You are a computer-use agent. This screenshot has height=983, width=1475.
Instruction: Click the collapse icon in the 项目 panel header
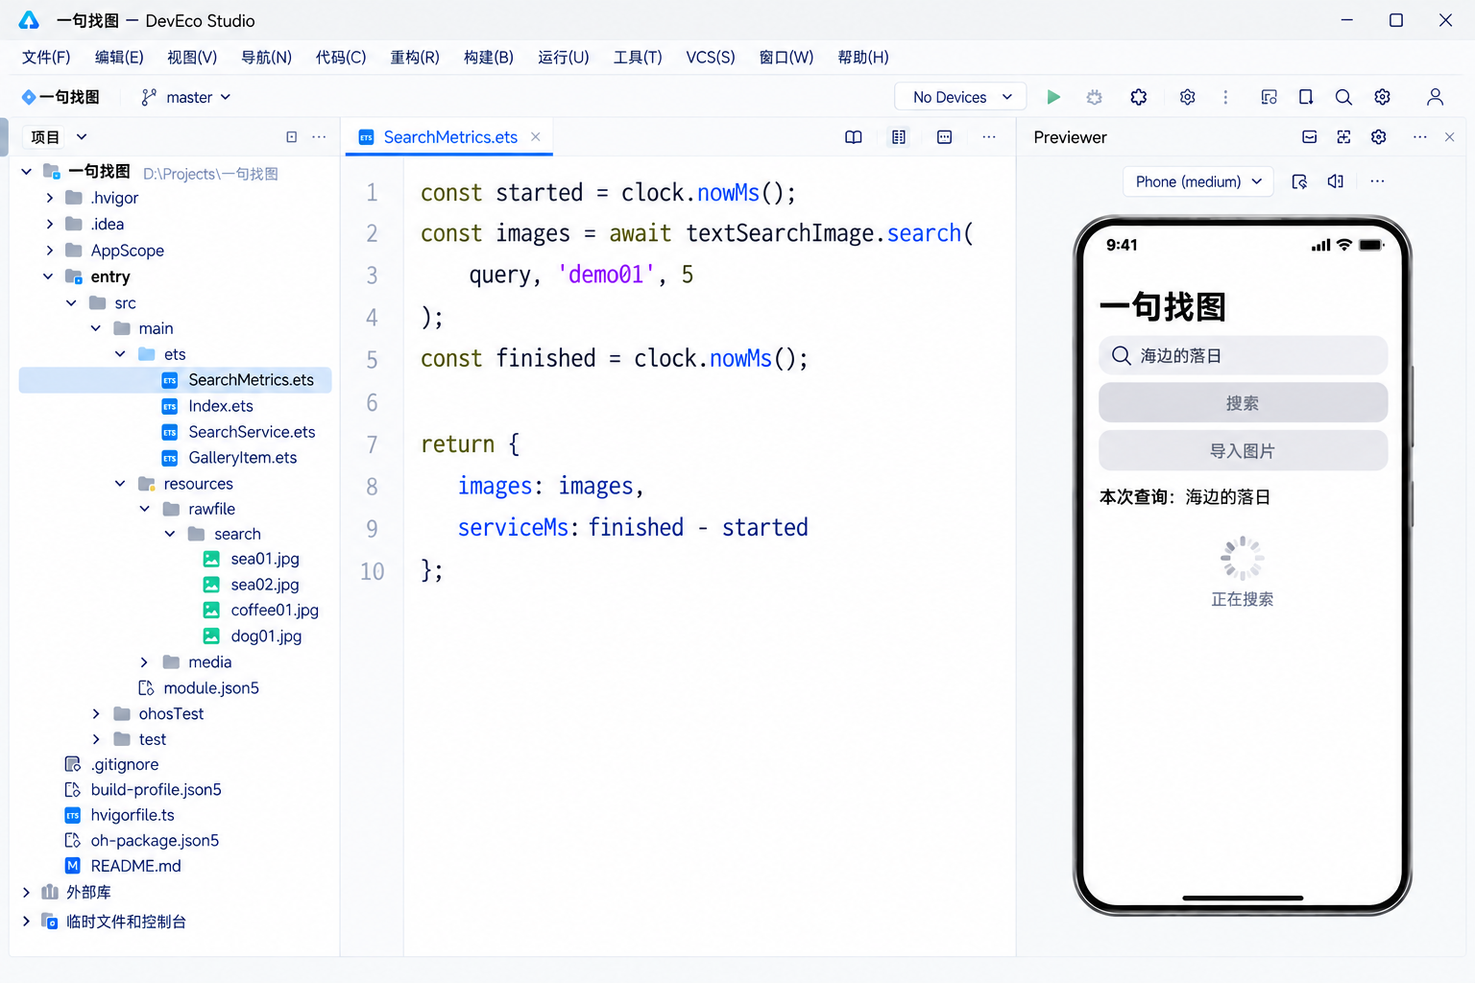292,137
